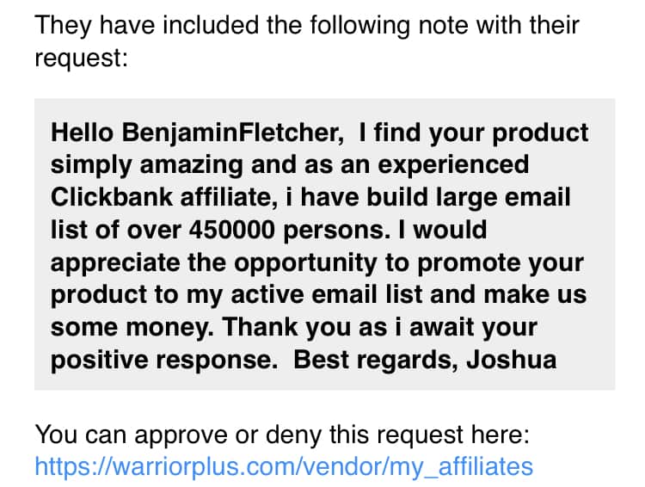Image resolution: width=645 pixels, height=487 pixels.
Task: Click the words 'Thank you' in the note
Action: pyautogui.click(x=287, y=328)
